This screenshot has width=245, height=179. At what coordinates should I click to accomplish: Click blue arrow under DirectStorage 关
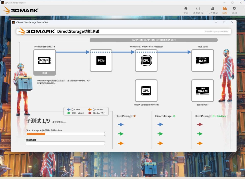[121, 124]
